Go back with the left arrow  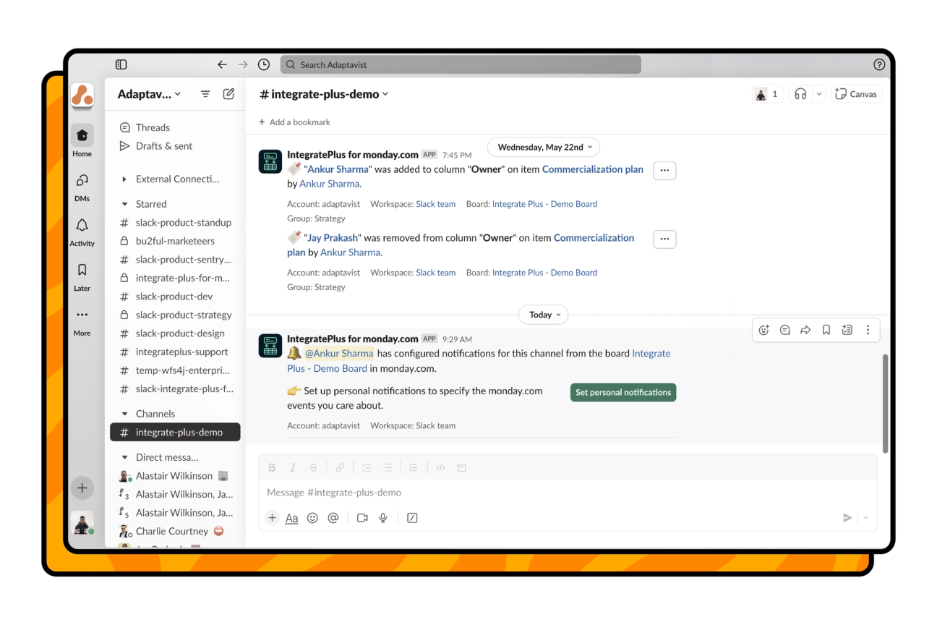coord(222,64)
